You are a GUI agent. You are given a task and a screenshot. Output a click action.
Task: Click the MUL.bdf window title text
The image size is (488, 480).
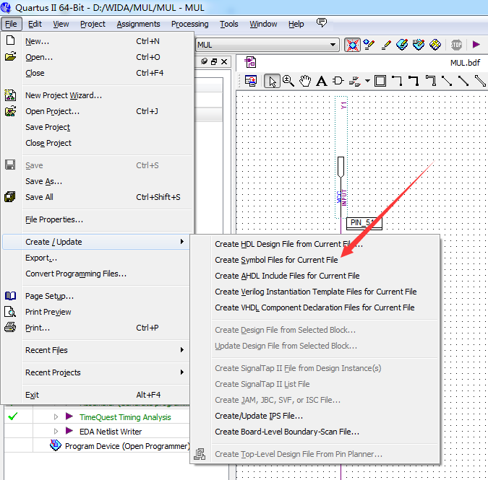tap(465, 63)
